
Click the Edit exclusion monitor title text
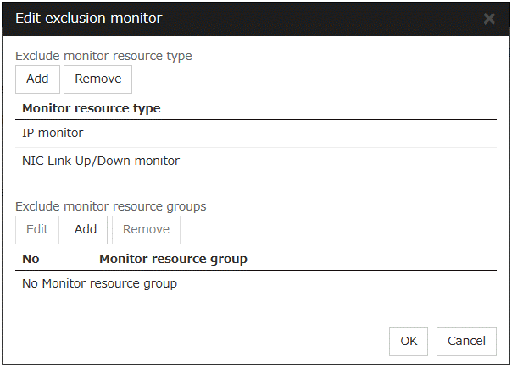click(x=89, y=18)
